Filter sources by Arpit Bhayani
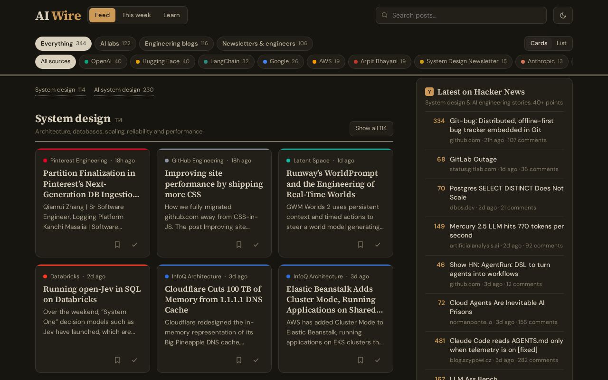This screenshot has height=380, width=608. 380,62
